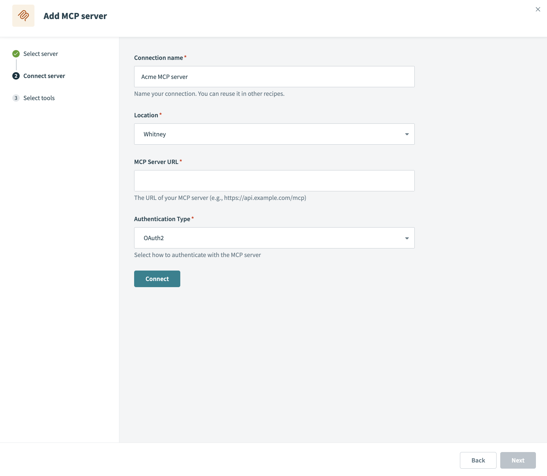Click the empty MCP Server URL field
Screen dimensions: 547x476
point(274,181)
